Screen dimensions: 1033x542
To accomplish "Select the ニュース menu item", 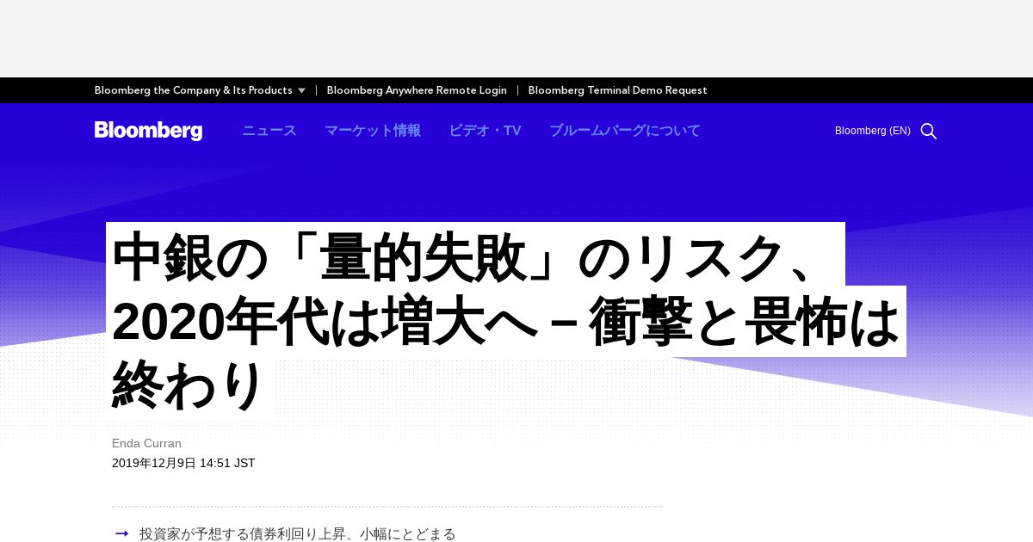I will (x=269, y=131).
